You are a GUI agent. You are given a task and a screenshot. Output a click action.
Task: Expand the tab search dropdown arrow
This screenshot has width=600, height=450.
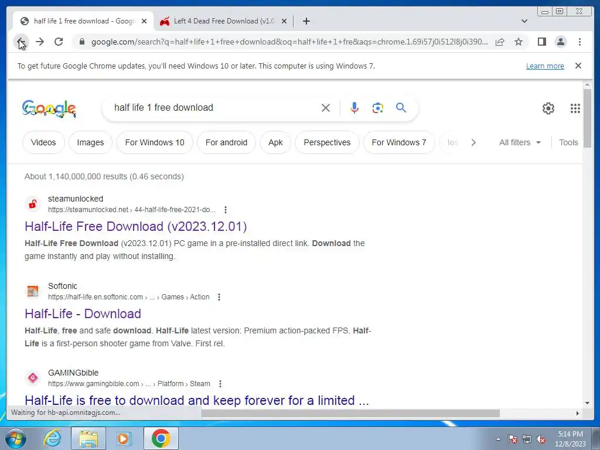pyautogui.click(x=524, y=21)
